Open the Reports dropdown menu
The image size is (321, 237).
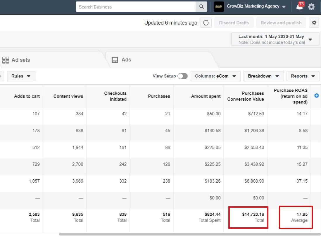(303, 76)
